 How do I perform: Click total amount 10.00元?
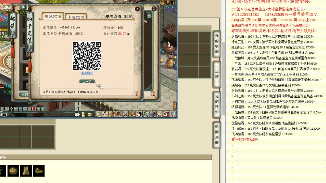[x=124, y=34]
